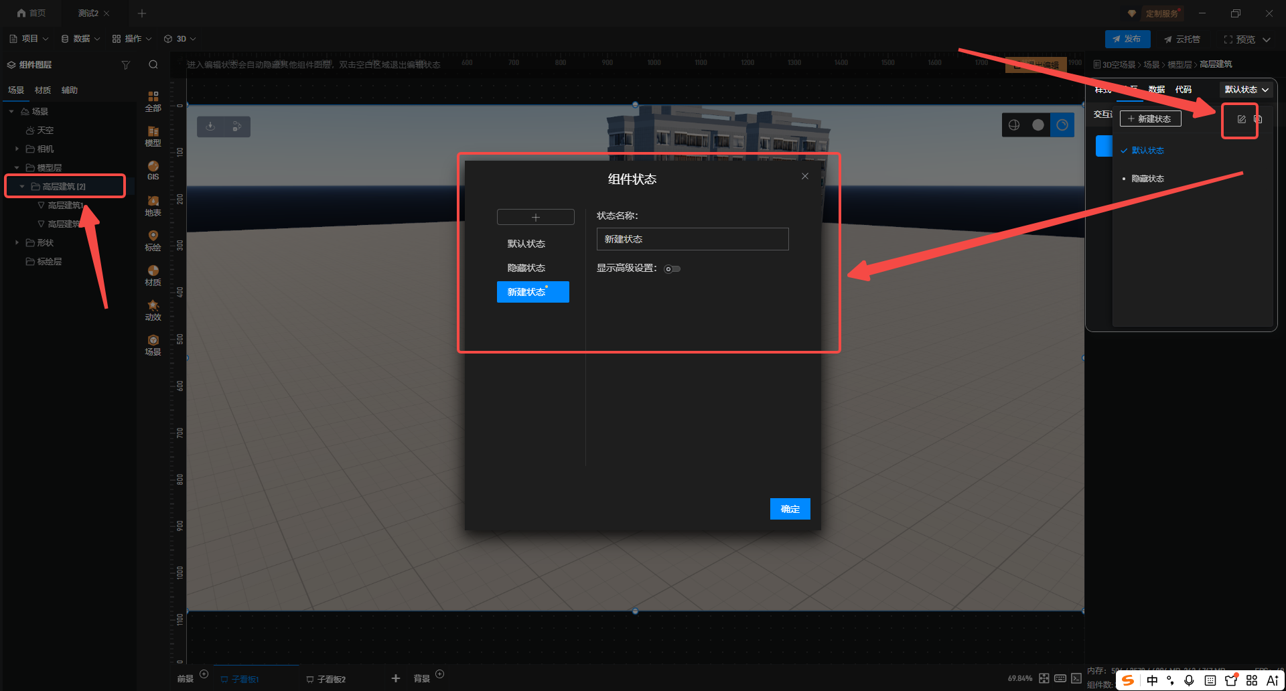Click the edit state pencil icon
This screenshot has height=691, width=1286.
(1240, 119)
